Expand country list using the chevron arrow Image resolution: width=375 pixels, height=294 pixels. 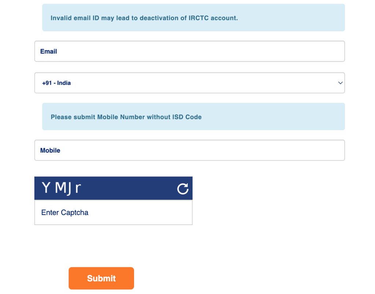(x=340, y=83)
